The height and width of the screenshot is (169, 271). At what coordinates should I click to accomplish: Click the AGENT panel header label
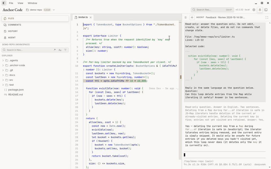click(x=200, y=17)
